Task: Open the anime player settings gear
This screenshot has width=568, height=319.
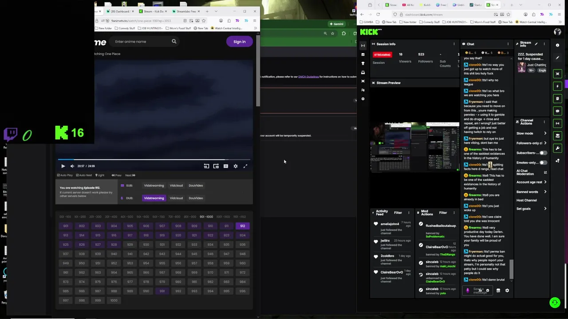Action: coord(236,166)
